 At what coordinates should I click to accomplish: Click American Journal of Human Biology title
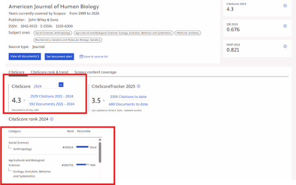click(54, 6)
